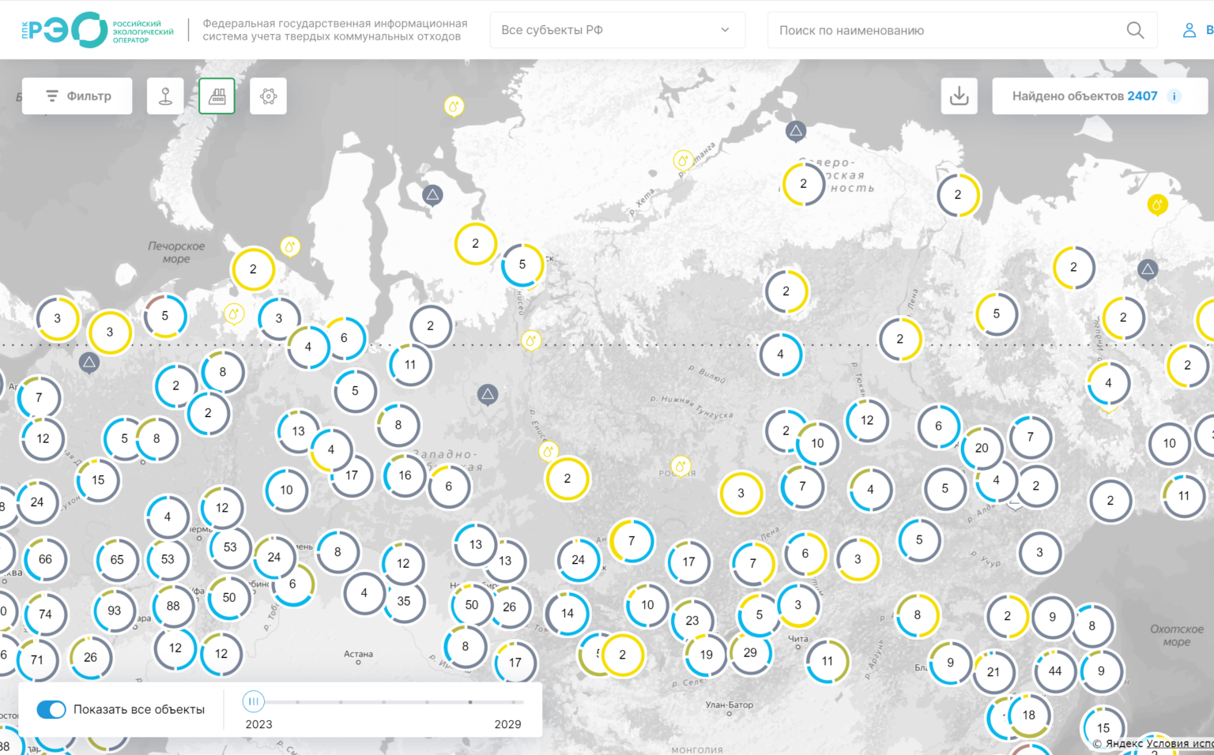
Task: Click the chevron arrow in region selector
Action: point(725,30)
